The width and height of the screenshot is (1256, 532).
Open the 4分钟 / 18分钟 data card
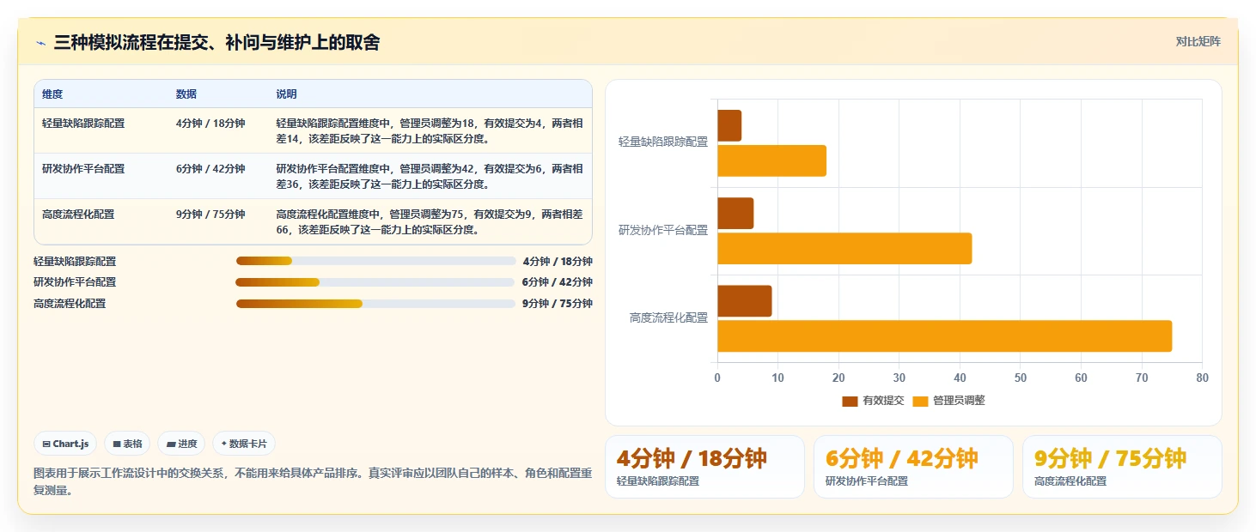704,467
